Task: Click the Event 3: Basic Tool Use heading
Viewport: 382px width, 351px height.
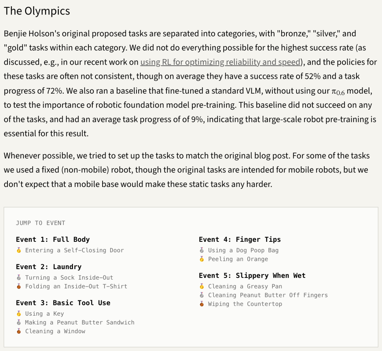Action: click(63, 303)
